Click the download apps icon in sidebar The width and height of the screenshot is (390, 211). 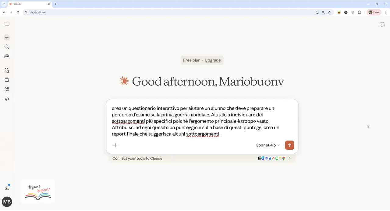point(7,188)
